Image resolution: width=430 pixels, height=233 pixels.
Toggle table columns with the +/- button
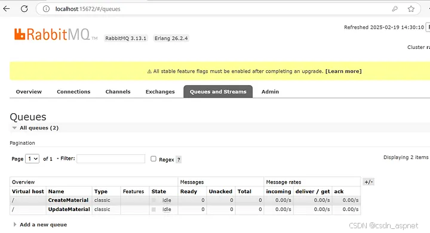click(x=368, y=182)
